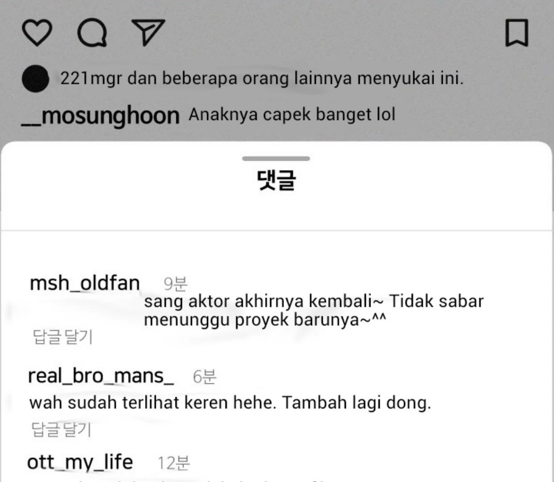Screen dimensions: 554x482
Task: Select the comment "sang aktor akhirnya kembali"
Action: point(258,301)
